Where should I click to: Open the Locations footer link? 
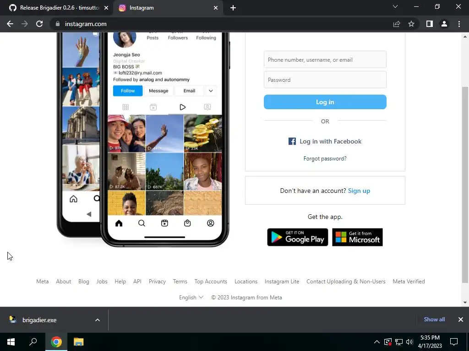[x=246, y=282]
